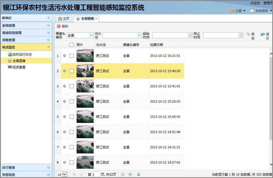Tick the checkbox for row 2
This screenshot has height=178, width=273.
(71, 71)
